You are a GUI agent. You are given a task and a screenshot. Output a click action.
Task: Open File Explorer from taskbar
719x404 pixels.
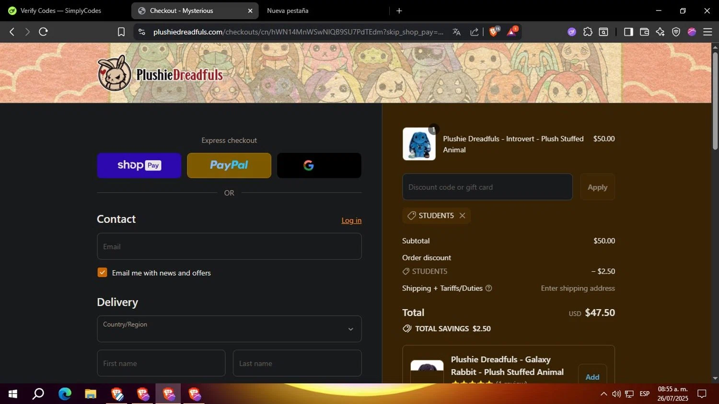[x=91, y=394]
